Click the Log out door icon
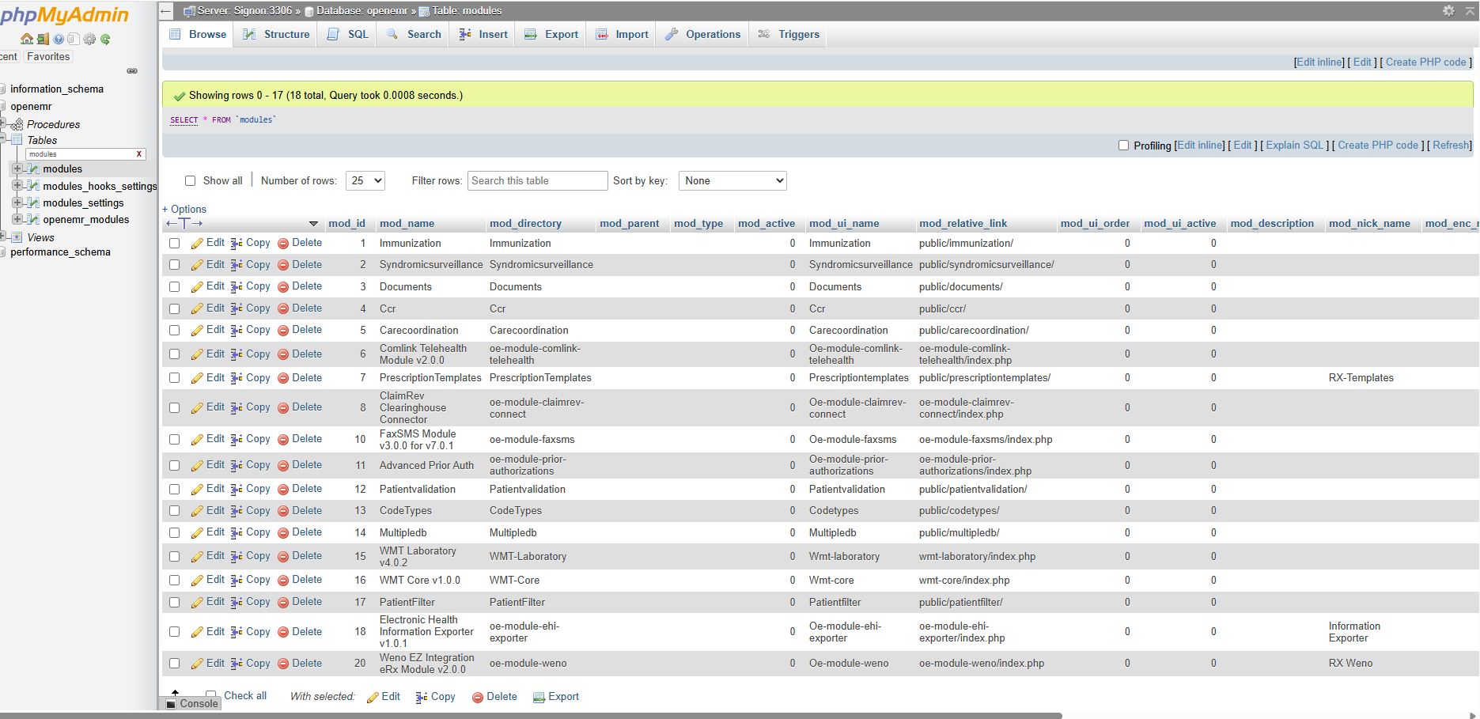 43,39
